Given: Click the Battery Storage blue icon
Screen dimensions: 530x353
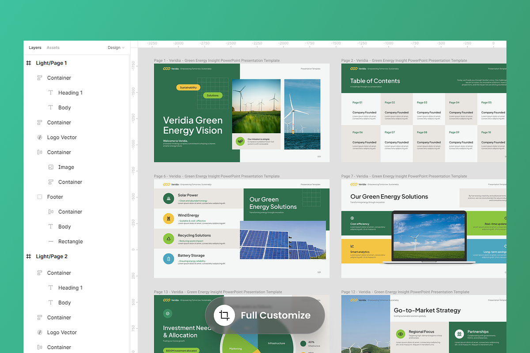Looking at the screenshot, I should pyautogui.click(x=168, y=259).
